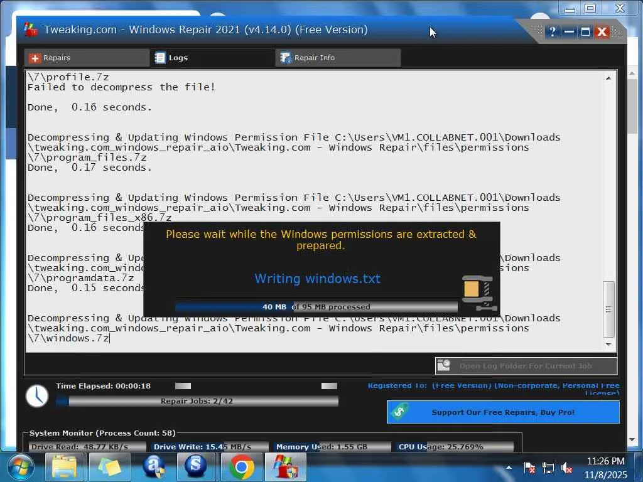Open the blue 'a' taskbar app
The width and height of the screenshot is (643, 482).
pos(153,467)
